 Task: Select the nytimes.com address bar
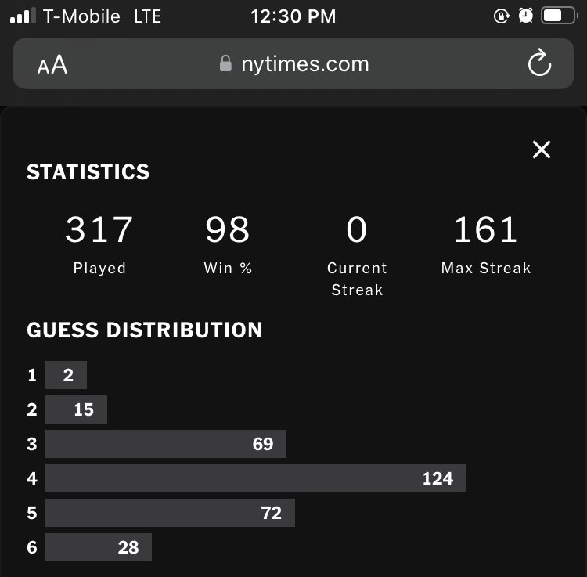(x=293, y=63)
